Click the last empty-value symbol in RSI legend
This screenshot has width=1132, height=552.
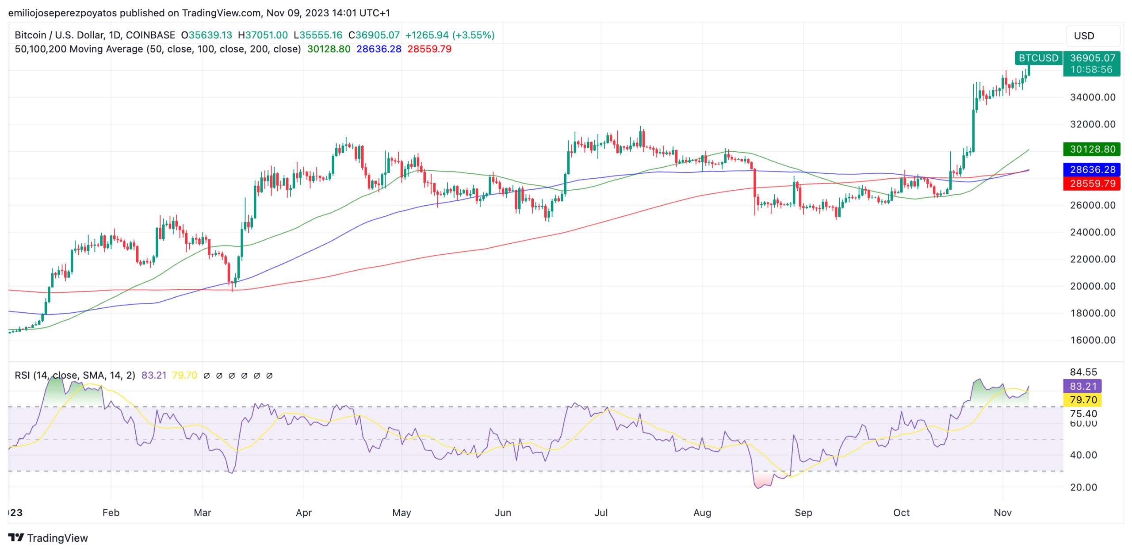pos(269,376)
